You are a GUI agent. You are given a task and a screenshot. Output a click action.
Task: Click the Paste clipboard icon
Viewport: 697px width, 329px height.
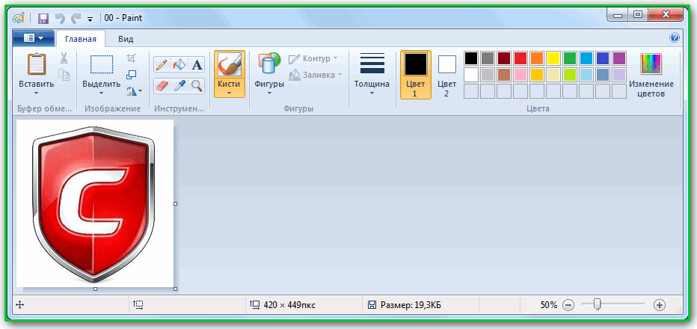(37, 64)
